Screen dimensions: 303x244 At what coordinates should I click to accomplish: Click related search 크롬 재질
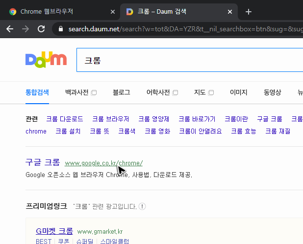[x=278, y=132]
